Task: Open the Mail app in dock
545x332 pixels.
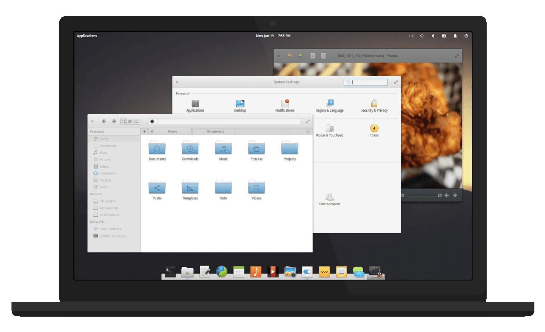Action: tap(341, 272)
